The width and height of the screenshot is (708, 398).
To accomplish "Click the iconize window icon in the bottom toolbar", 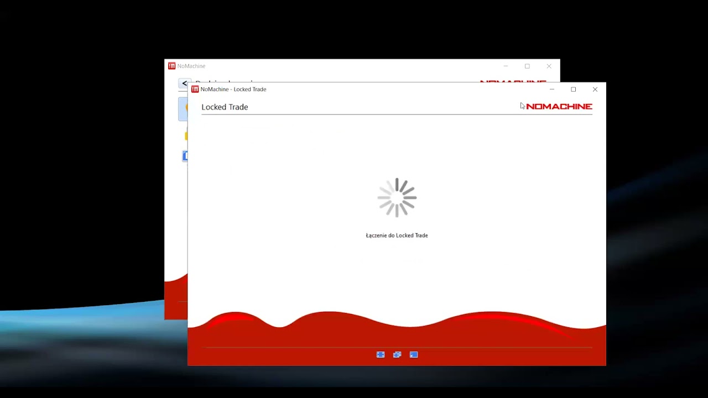I will [414, 355].
